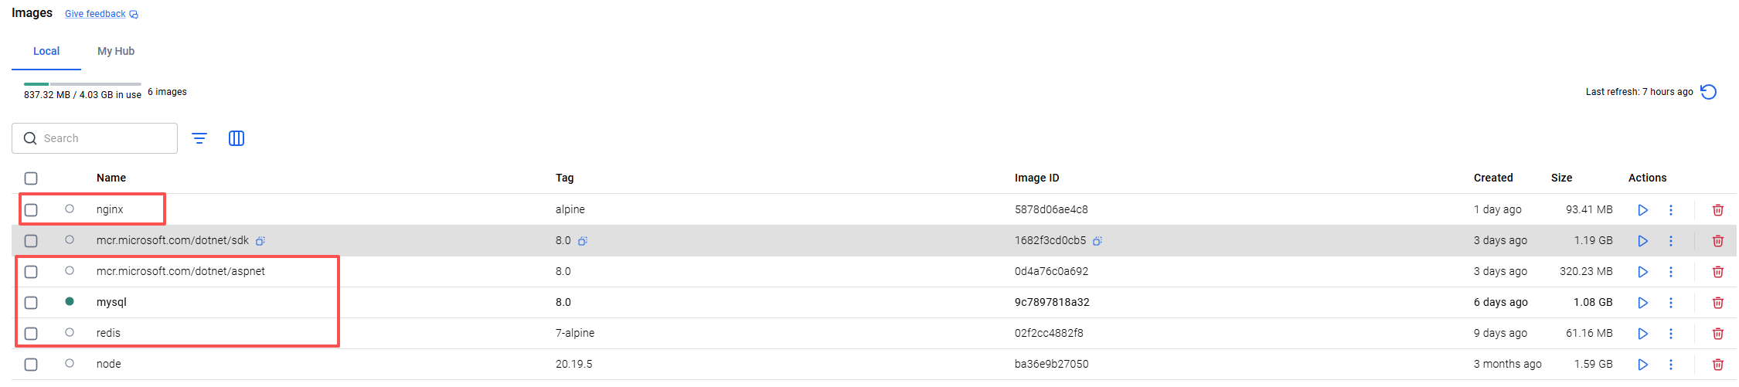Copy the dotnet/sdk image ID
This screenshot has width=1739, height=387.
click(x=1097, y=241)
